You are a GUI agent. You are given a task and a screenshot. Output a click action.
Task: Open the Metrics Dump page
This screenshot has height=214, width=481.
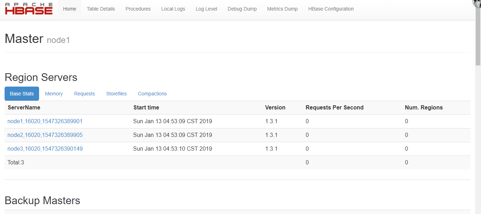point(282,8)
